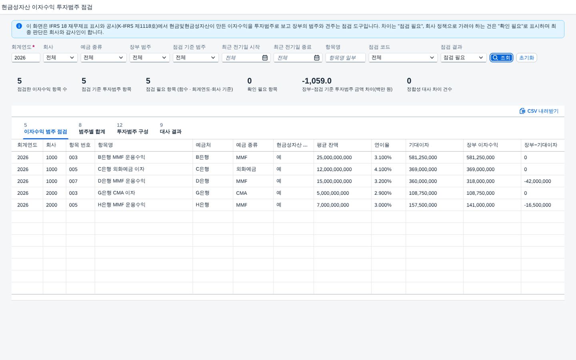Reset filters with 초기화 button
Viewport: 576px width, 360px height.
[x=526, y=58]
